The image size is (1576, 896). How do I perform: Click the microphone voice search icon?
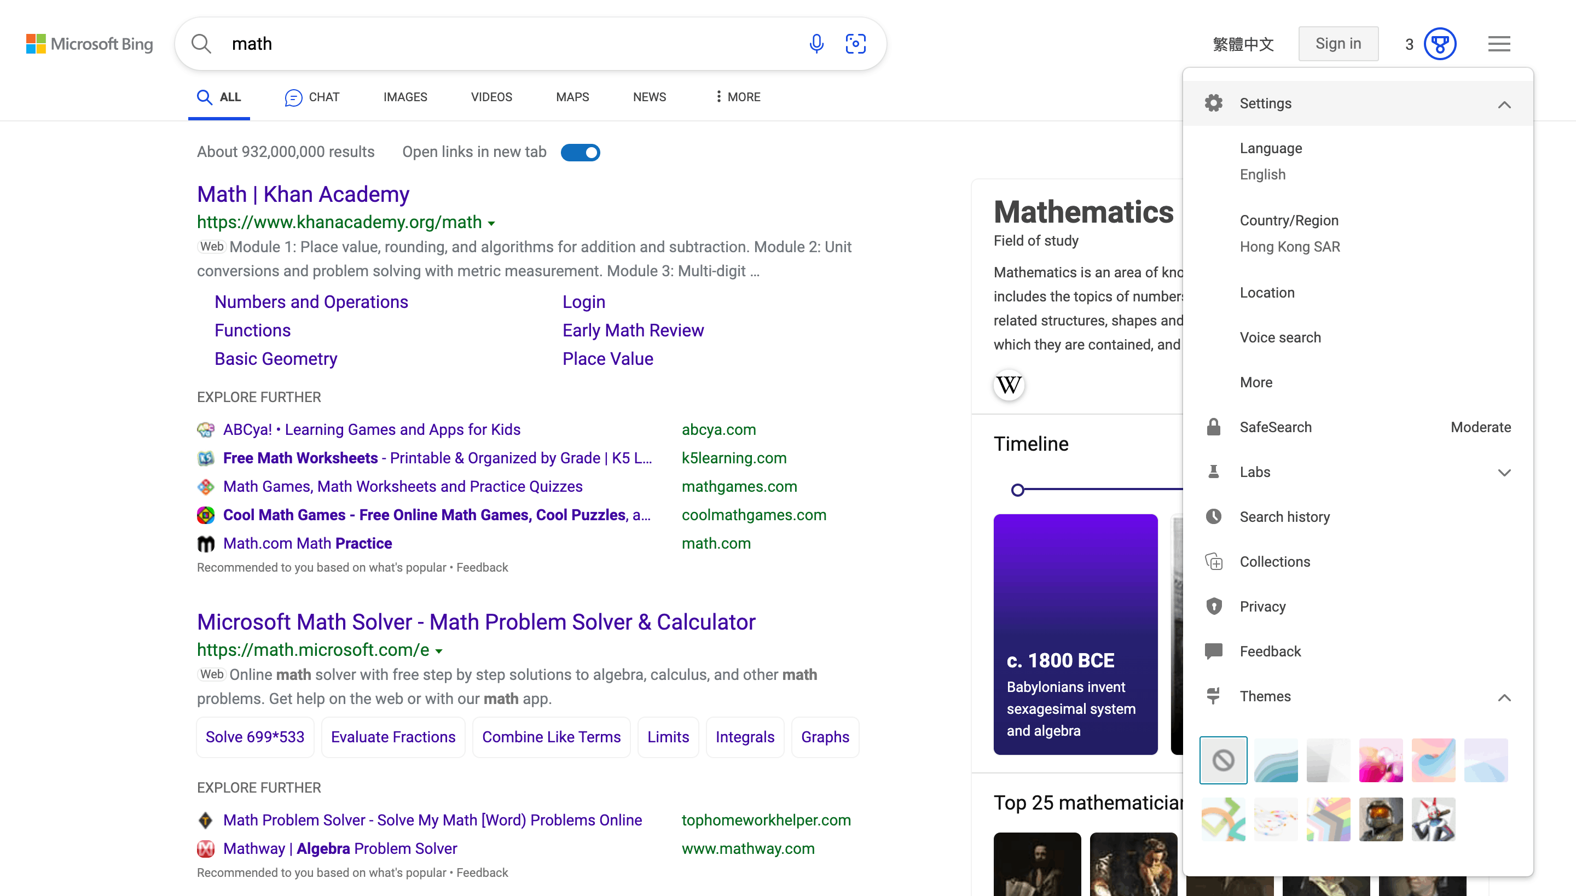point(816,44)
